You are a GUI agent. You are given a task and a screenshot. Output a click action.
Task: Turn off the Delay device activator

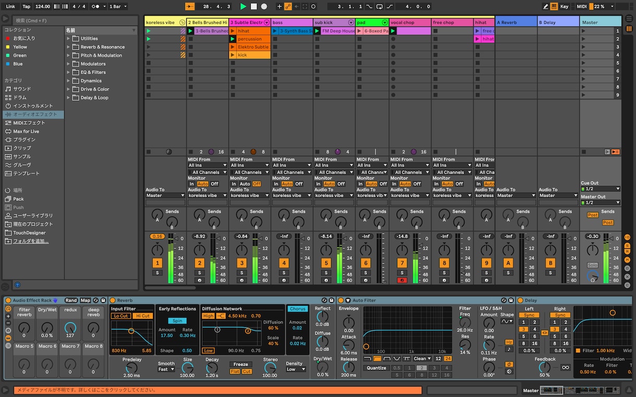(520, 300)
